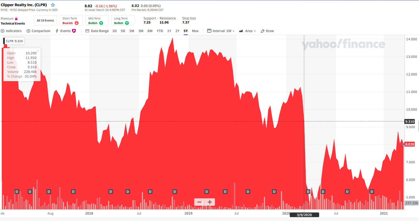
Task: Click the Long Term green up-arrow icon
Action: coord(127,23)
